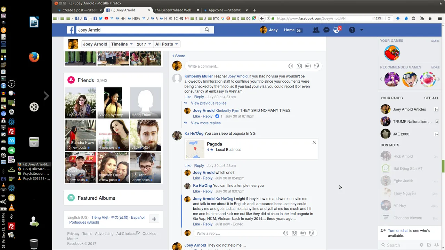Screen dimensions: 445x250
Task: Open the All Posts filter dropdown
Action: 167,44
